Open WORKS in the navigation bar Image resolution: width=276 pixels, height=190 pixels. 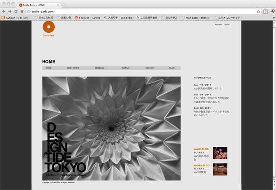click(125, 68)
